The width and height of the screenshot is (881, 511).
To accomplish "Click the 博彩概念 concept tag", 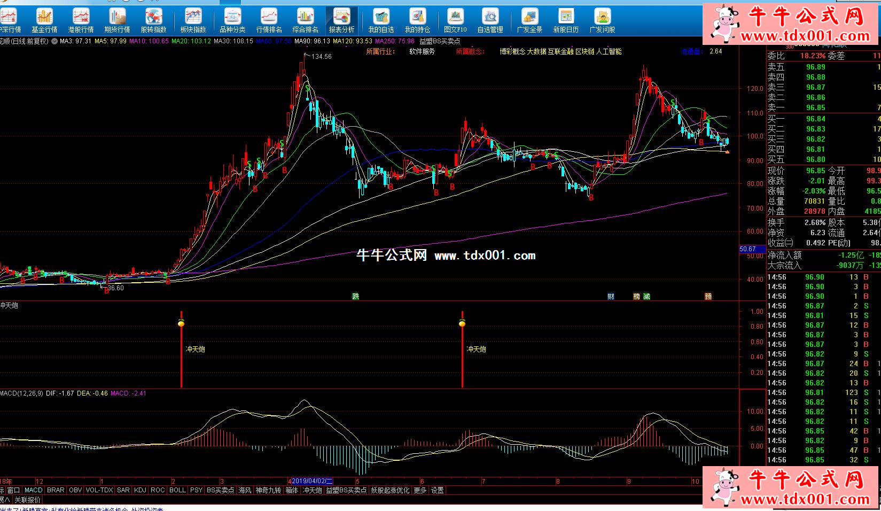I will tap(512, 51).
